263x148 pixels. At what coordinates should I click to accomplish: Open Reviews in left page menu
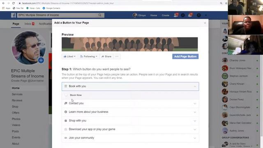point(17,100)
